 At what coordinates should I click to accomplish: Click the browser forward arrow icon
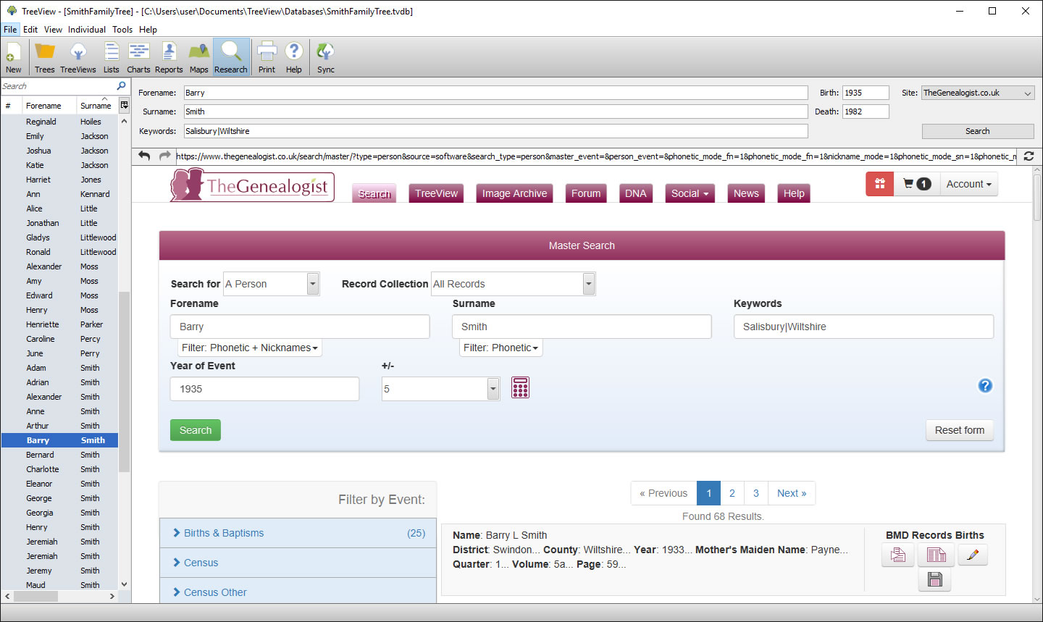click(165, 156)
